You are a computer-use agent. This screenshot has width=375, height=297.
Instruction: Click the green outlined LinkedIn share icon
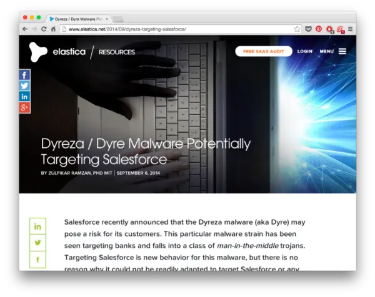pos(37,226)
